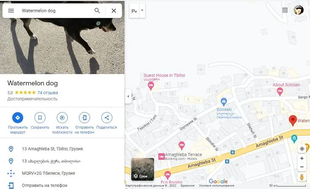
Task: Activate the Street View pegman
Action: (x=302, y=177)
